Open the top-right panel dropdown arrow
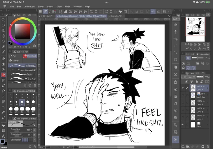 click(208, 14)
